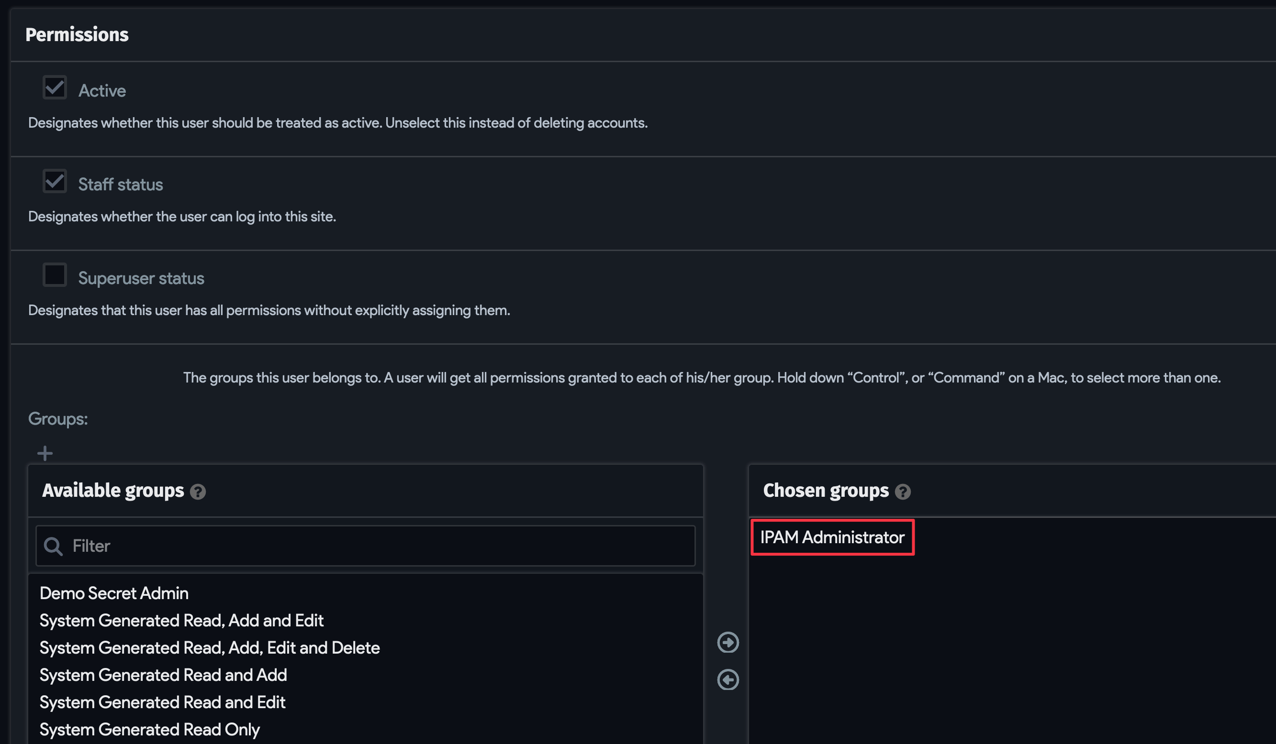Enable Superuser status
This screenshot has height=744, width=1276.
[54, 274]
